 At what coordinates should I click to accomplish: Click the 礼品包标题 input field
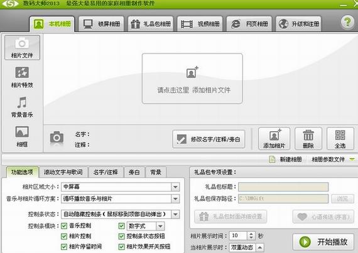[283, 187]
